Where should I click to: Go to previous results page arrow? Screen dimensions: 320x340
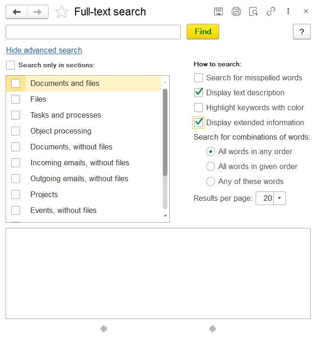click(104, 329)
